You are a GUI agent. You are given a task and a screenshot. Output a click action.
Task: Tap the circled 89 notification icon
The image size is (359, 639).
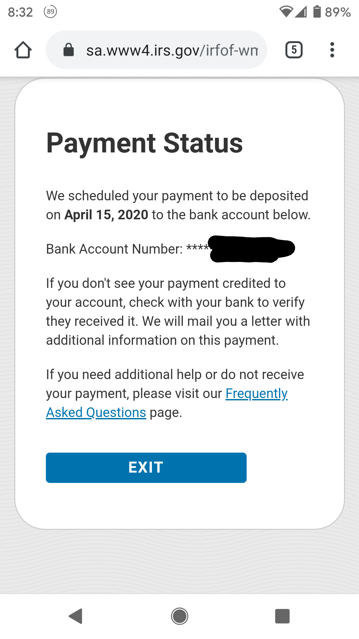51,12
